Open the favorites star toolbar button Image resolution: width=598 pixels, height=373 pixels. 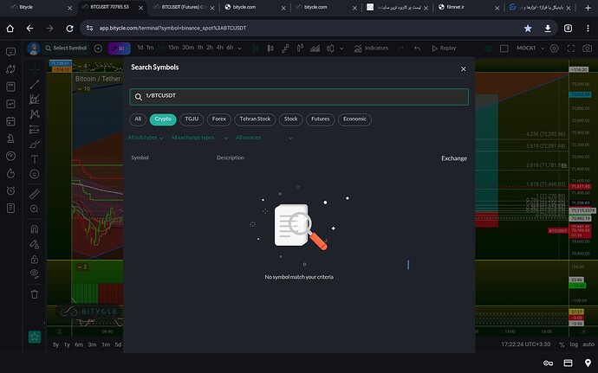tap(35, 337)
